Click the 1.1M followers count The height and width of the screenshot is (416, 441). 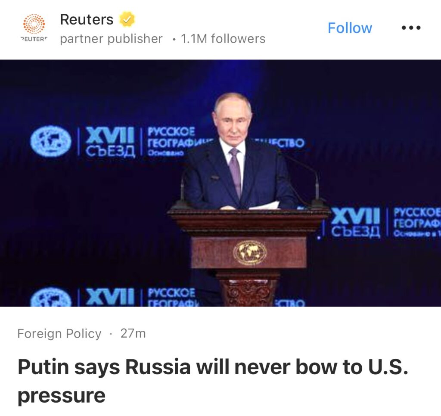point(223,39)
